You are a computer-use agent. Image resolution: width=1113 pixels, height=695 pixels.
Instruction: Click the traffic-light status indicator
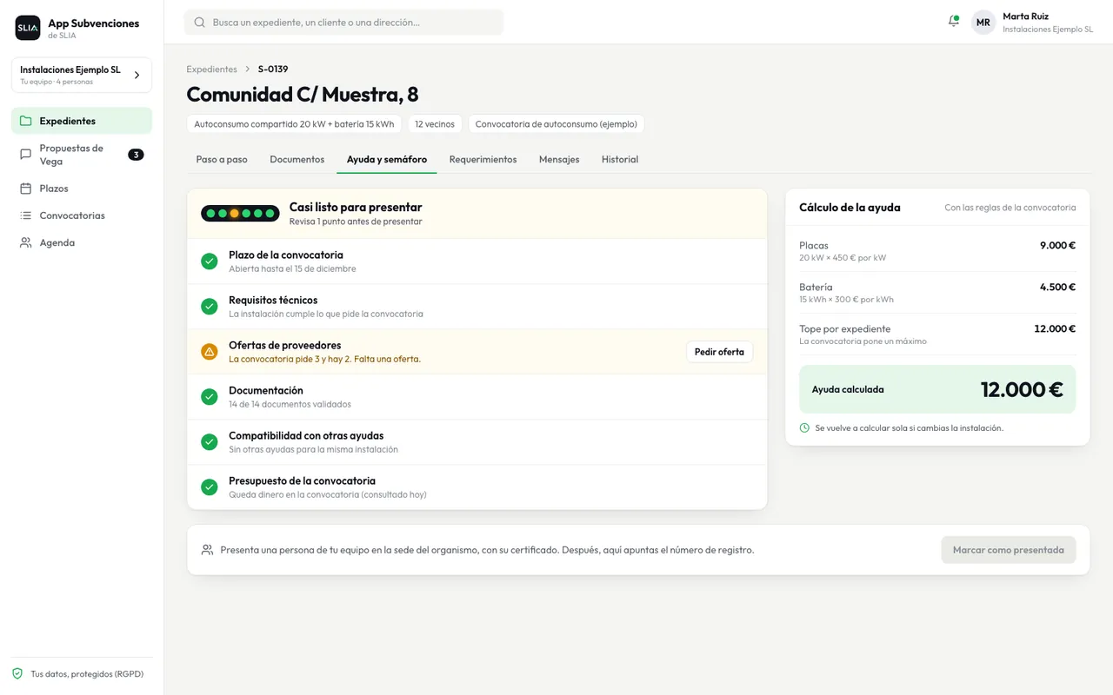tap(240, 214)
